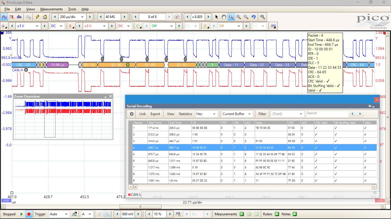The width and height of the screenshot is (391, 219).
Task: Click the Home capture setup icon
Action: pos(45,17)
